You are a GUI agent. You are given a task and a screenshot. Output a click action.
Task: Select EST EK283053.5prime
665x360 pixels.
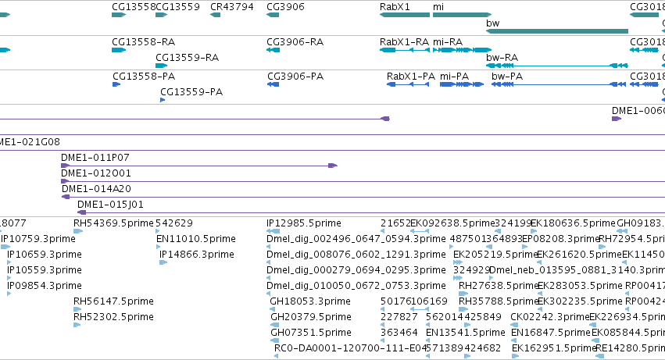(540, 294)
